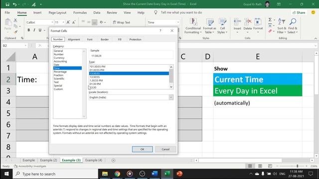Open Ribbon Display Options in title bar
Viewport: 319px width, 179px height.
pos(279,4)
